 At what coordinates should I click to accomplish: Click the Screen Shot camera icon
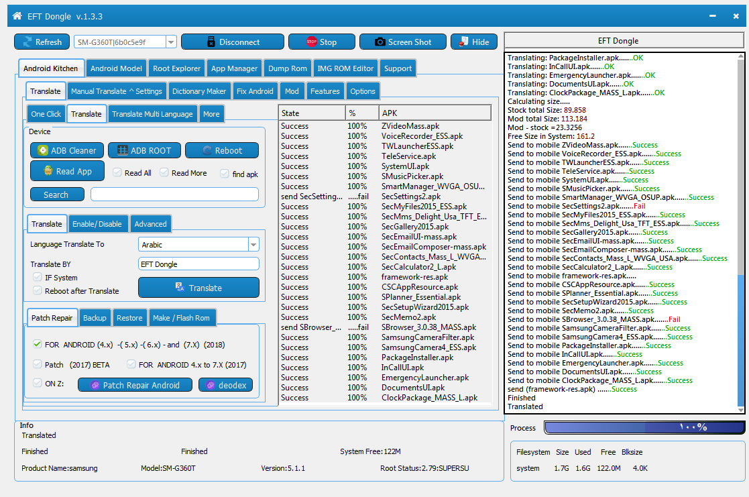[x=380, y=42]
